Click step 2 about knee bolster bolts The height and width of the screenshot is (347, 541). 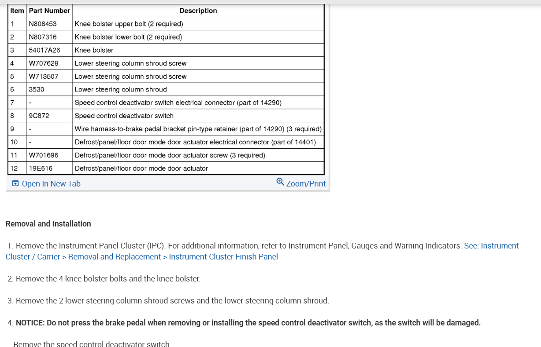pyautogui.click(x=104, y=279)
